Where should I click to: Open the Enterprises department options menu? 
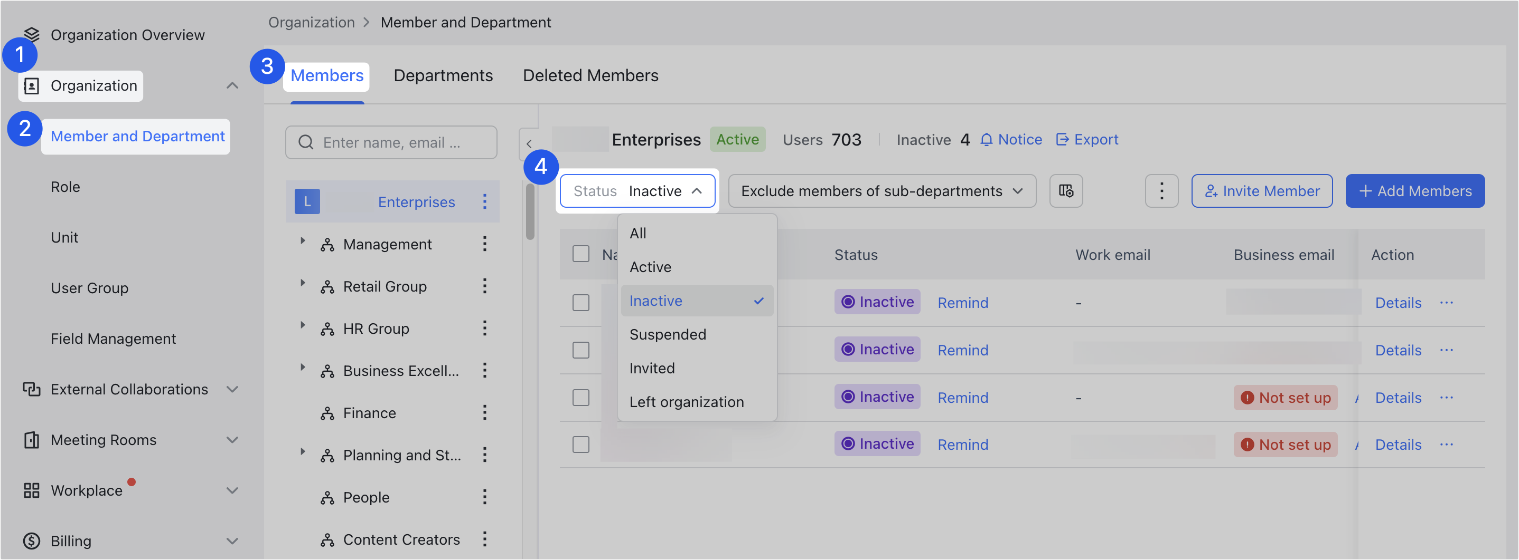[484, 202]
